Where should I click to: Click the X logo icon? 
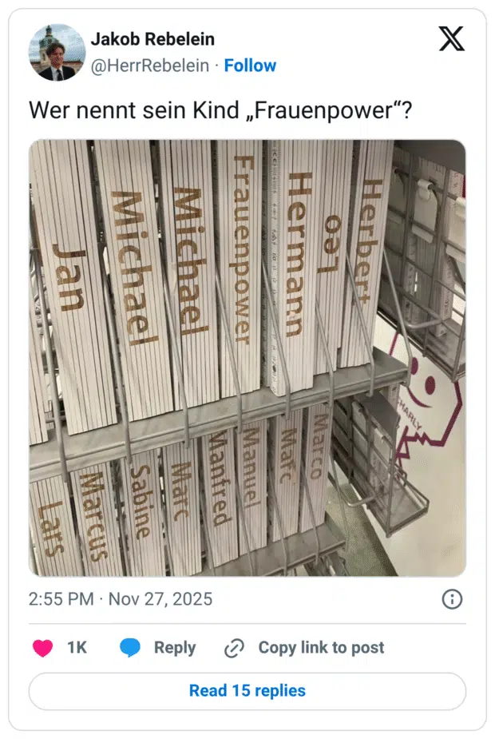451,38
